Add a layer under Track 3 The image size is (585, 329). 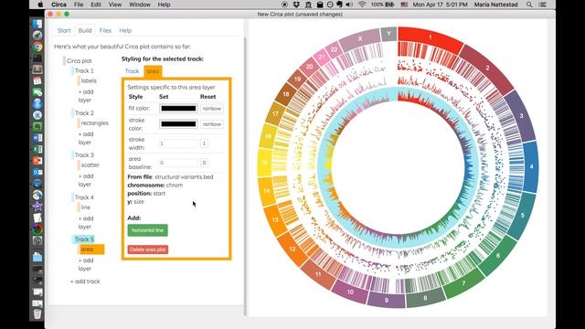click(x=86, y=180)
